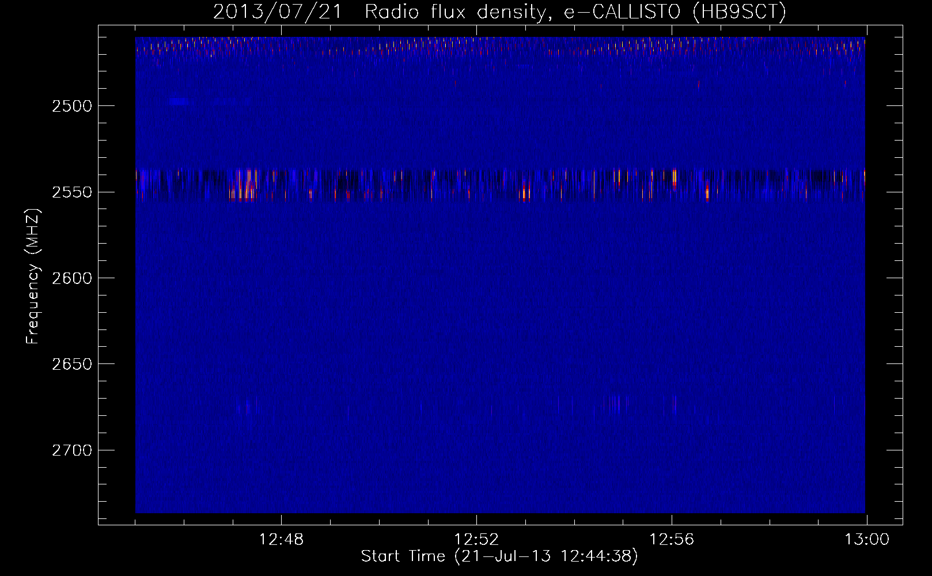Click the 2700 frequency axis label
This screenshot has width=932, height=576.
72,450
